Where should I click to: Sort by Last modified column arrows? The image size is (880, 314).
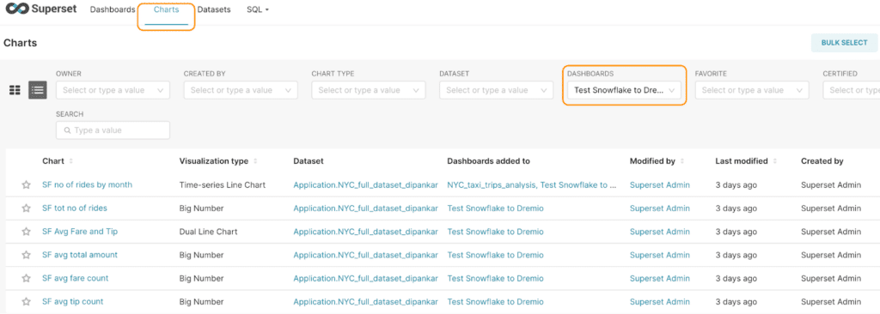774,161
